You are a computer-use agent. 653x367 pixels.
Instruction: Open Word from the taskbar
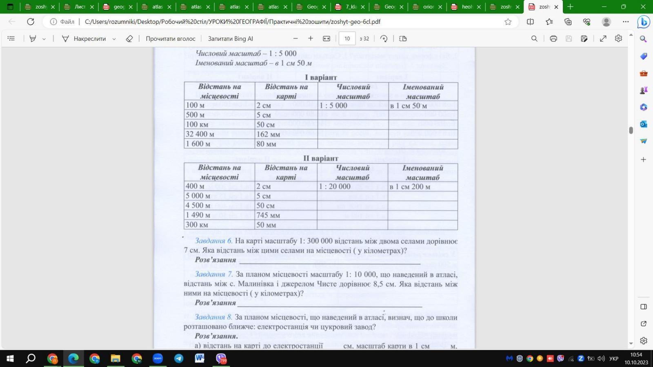point(200,358)
